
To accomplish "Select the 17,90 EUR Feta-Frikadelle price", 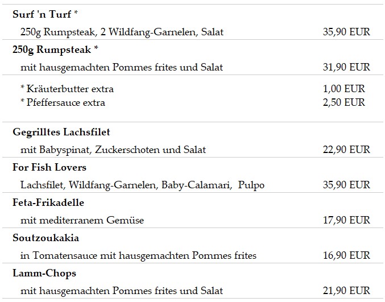I will point(346,220).
